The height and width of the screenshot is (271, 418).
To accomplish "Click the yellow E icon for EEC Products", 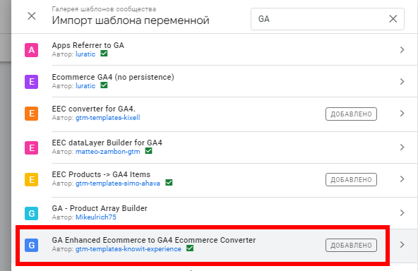I will 32,179.
